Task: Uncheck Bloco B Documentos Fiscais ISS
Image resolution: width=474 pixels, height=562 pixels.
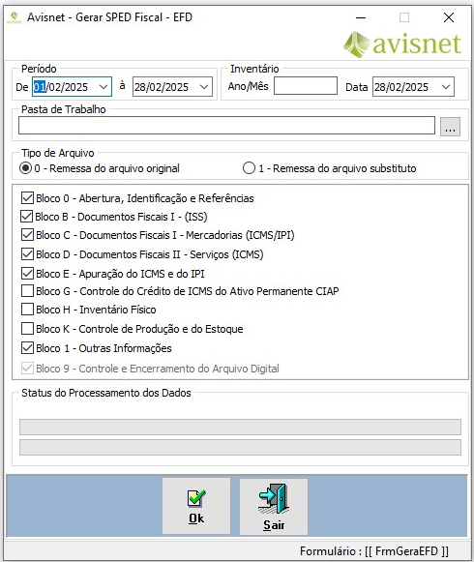Action: (x=27, y=217)
